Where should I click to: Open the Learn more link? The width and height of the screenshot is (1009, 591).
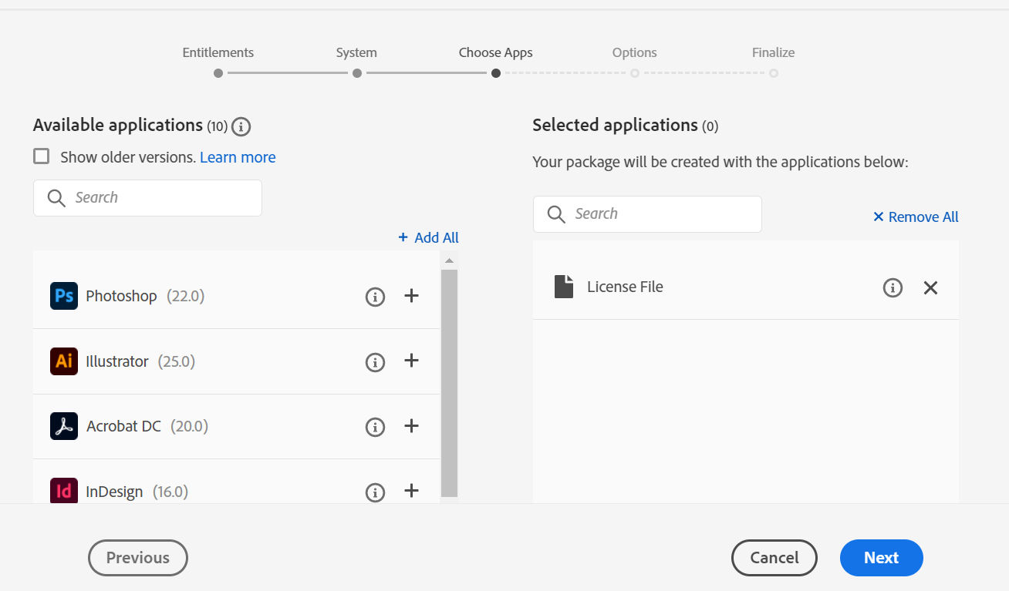coord(238,157)
